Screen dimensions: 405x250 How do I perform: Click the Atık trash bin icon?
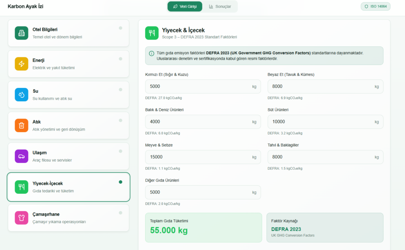coord(21,125)
